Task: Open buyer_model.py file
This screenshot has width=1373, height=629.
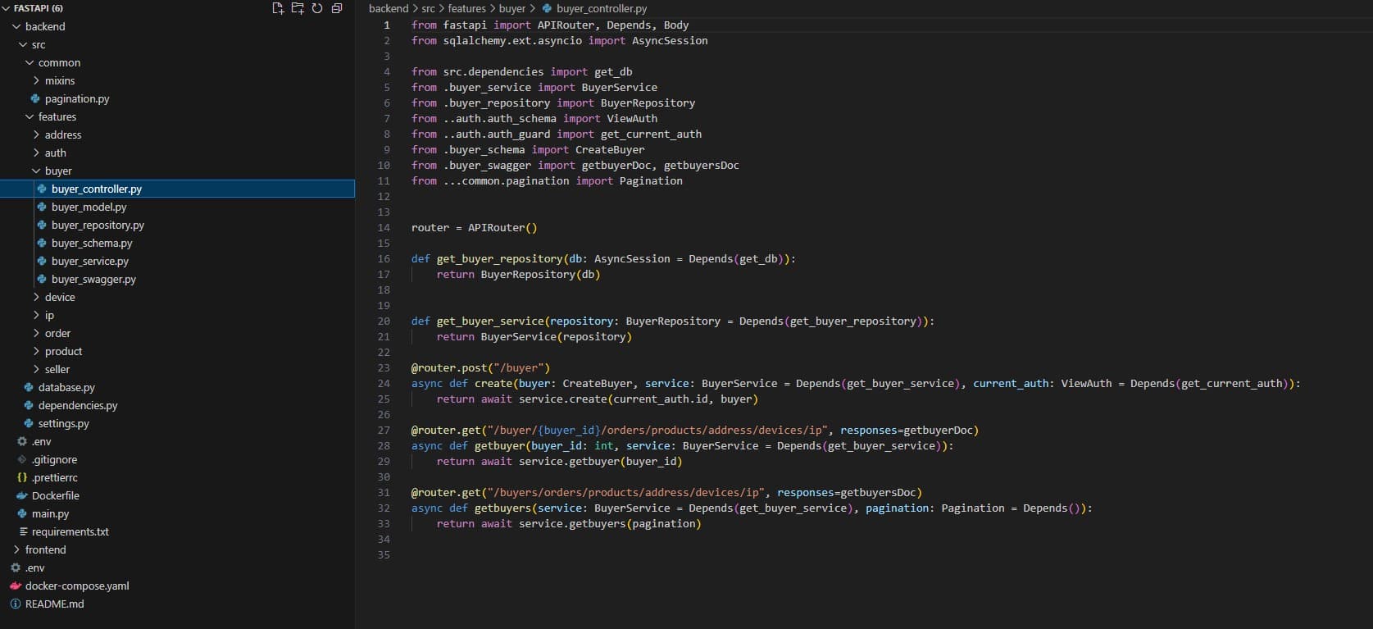Action: 89,207
